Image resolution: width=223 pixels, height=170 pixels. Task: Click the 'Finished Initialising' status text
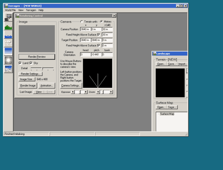[x=14, y=134]
